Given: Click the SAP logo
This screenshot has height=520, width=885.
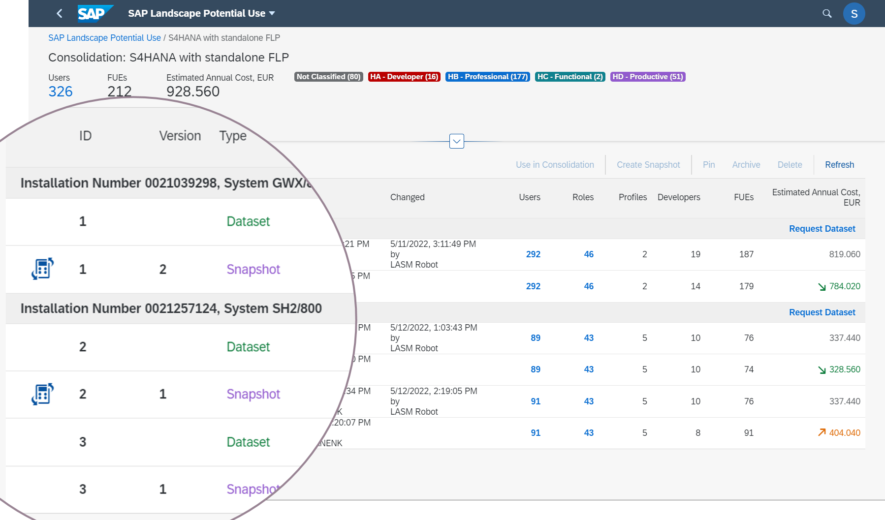Looking at the screenshot, I should tap(95, 13).
